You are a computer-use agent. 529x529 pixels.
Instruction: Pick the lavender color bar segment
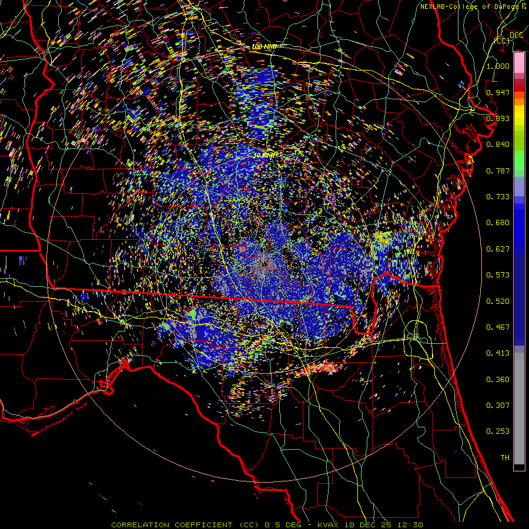pyautogui.click(x=519, y=186)
